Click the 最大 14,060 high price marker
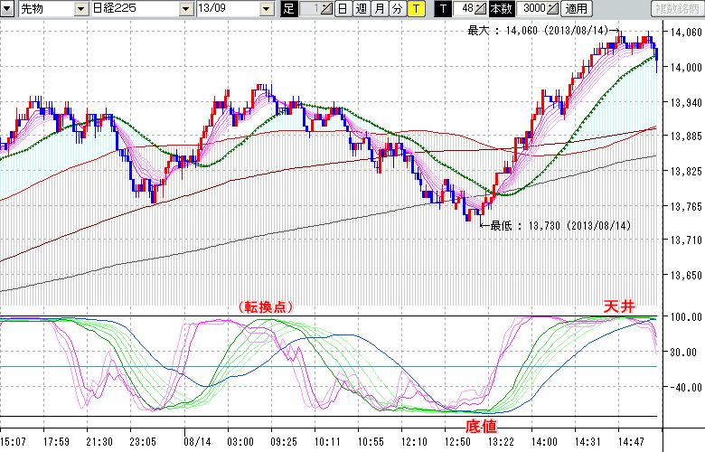The height and width of the screenshot is (452, 705). [540, 31]
